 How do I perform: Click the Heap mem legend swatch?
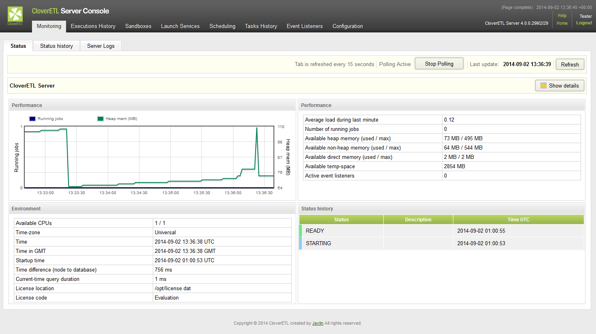[x=100, y=119]
